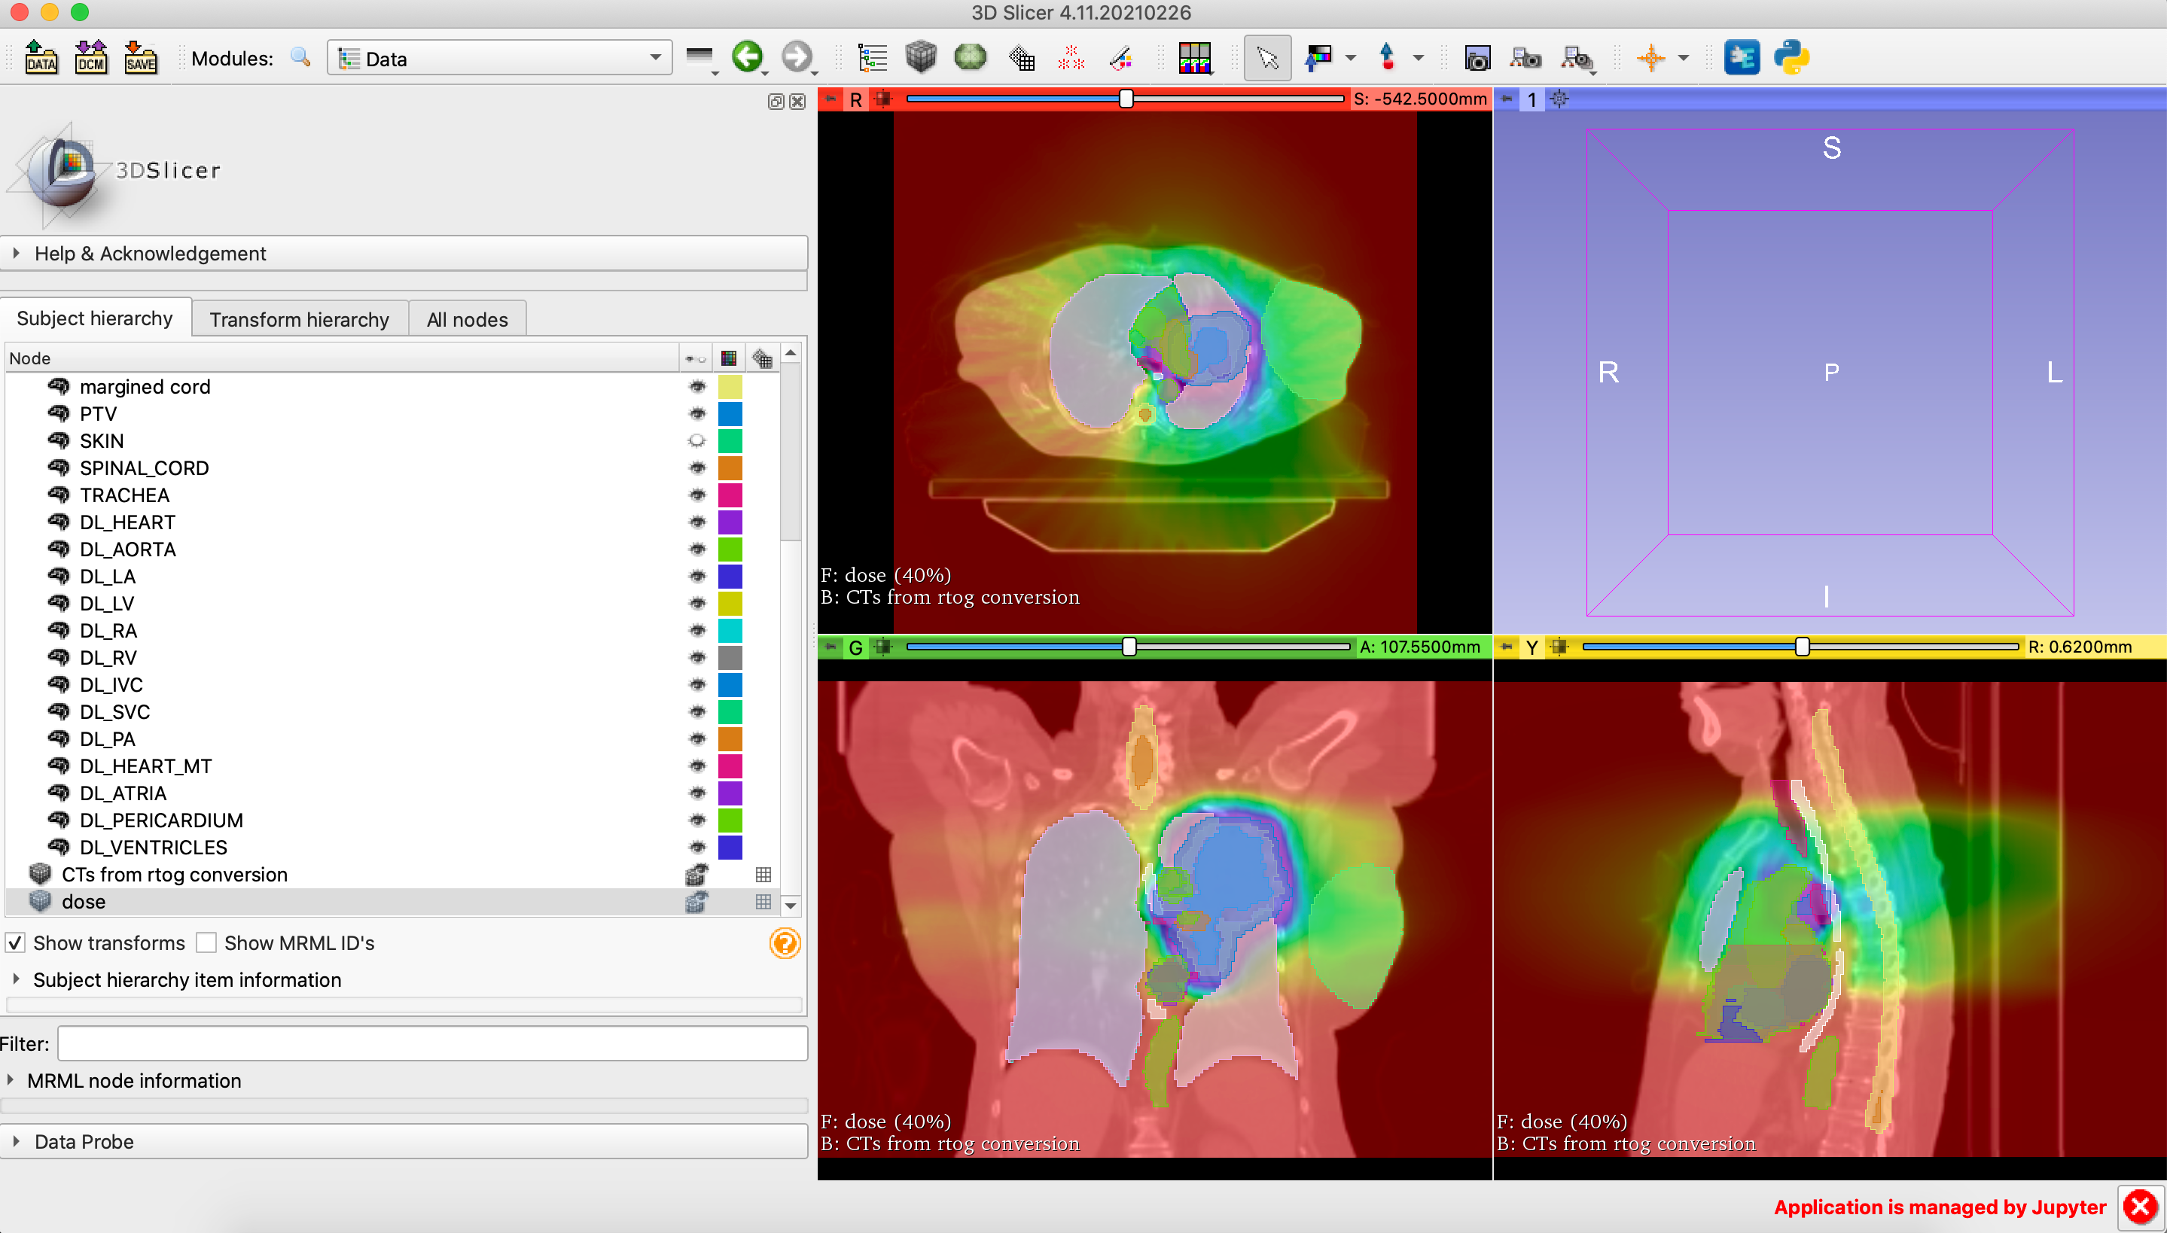Switch to All nodes tab
Viewport: 2167px width, 1233px height.
(466, 318)
